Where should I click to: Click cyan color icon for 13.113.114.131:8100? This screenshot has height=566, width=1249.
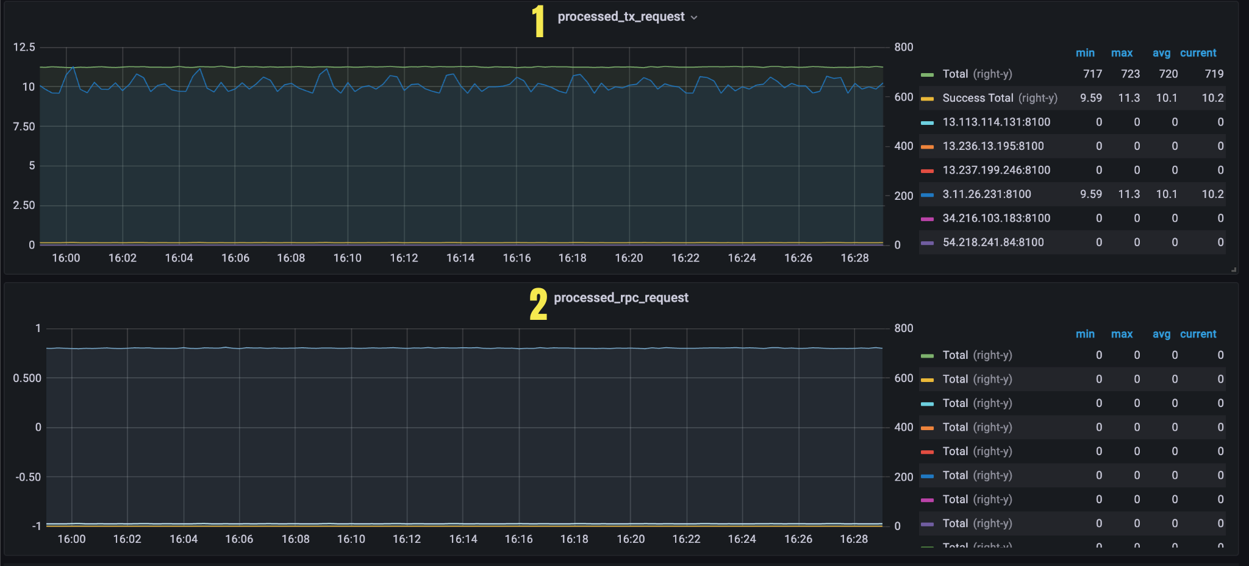click(927, 123)
